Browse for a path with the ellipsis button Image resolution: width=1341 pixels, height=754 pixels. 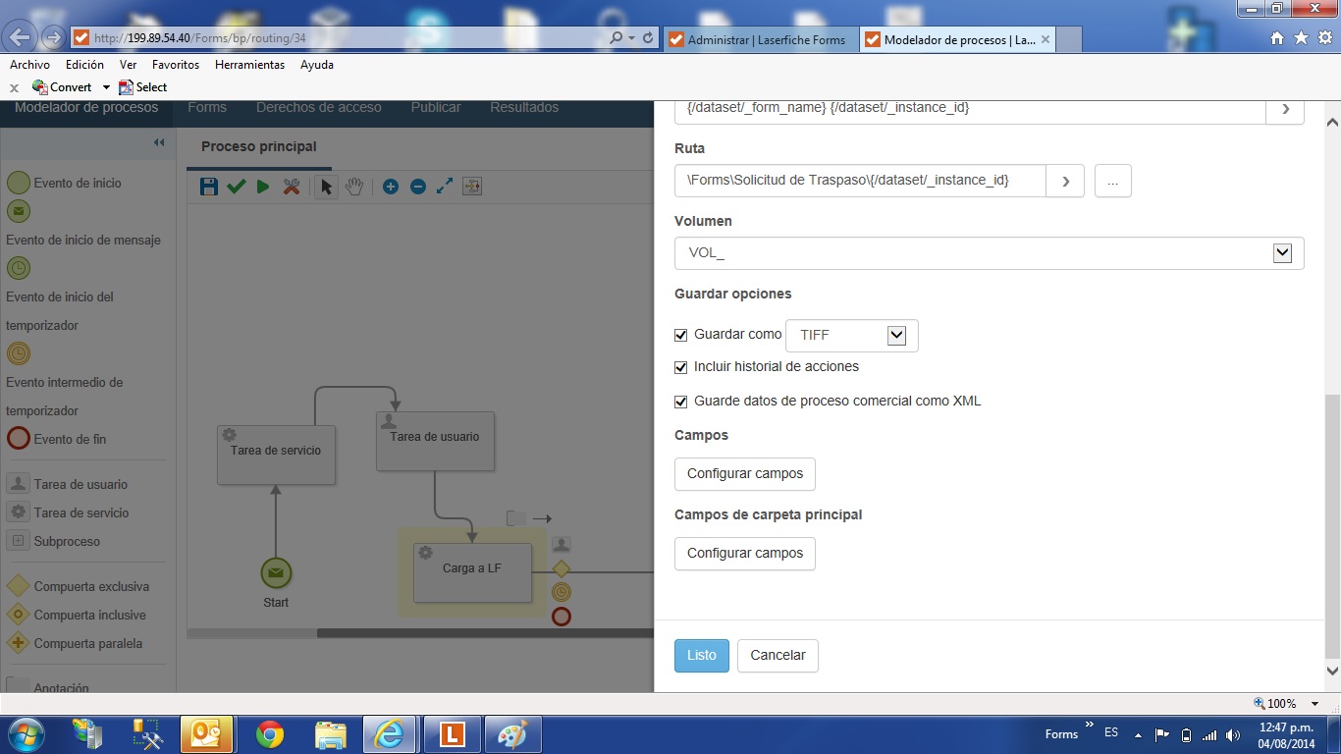click(1113, 181)
